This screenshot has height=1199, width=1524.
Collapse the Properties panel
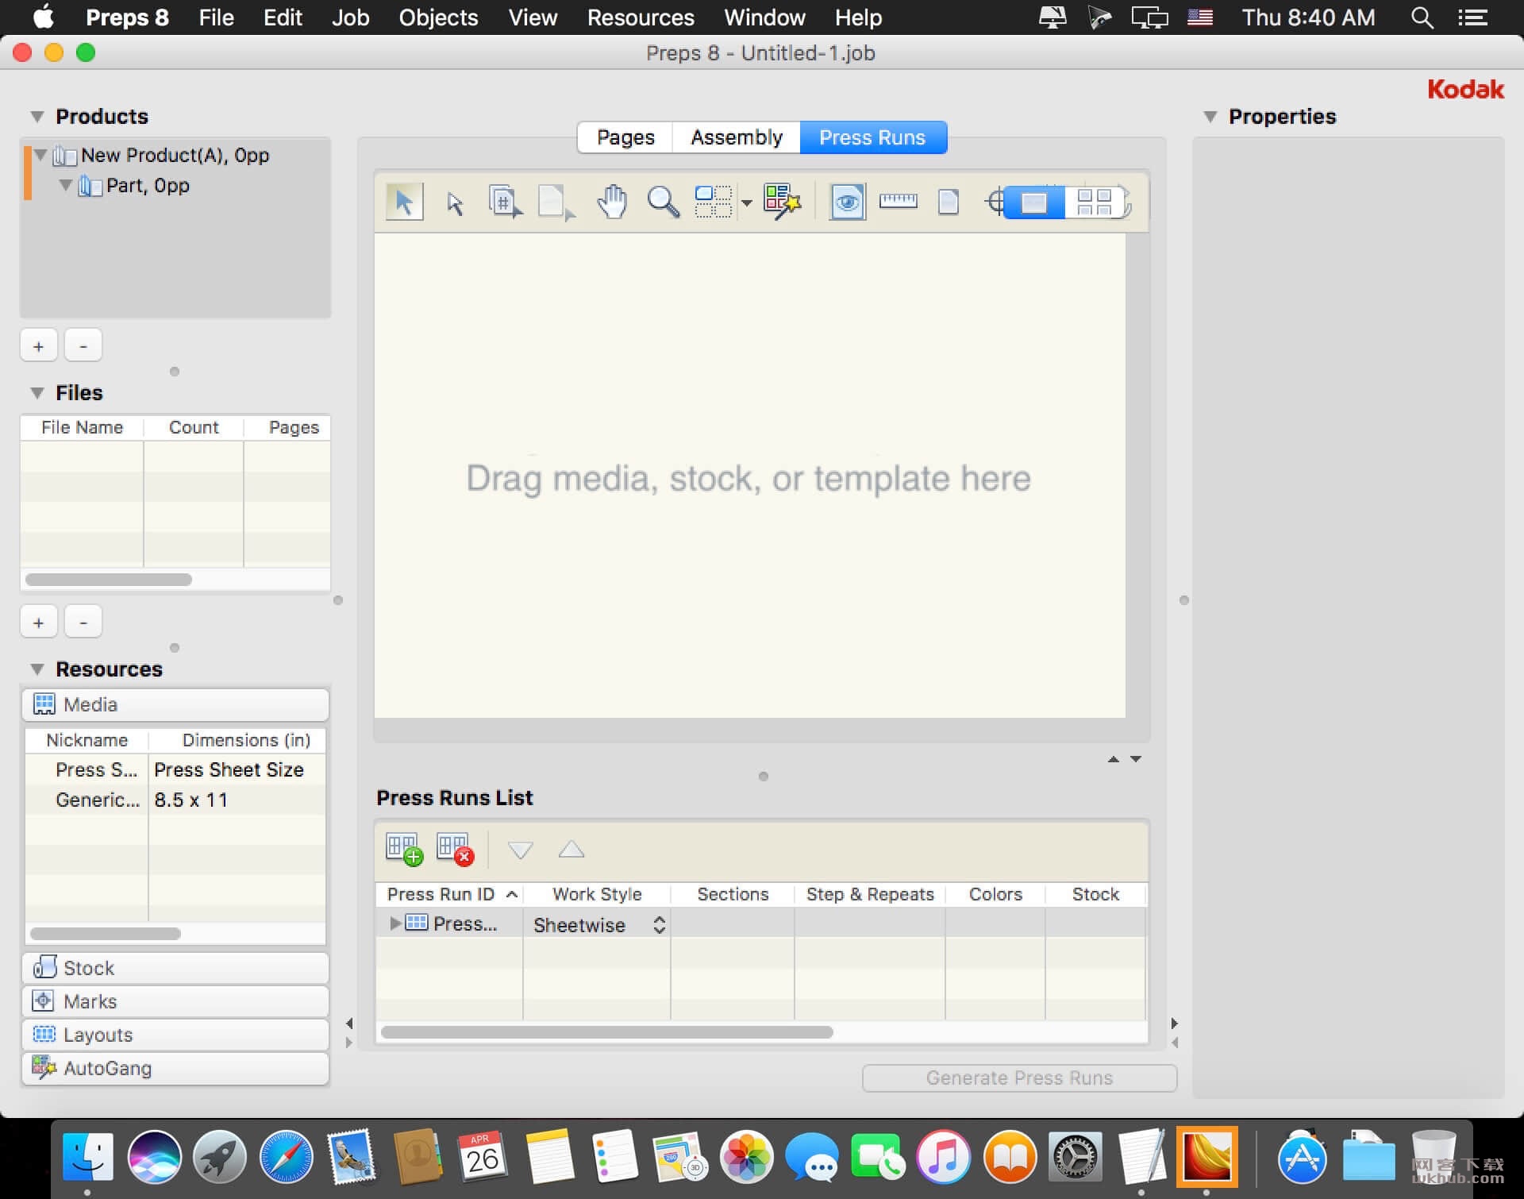tap(1210, 117)
